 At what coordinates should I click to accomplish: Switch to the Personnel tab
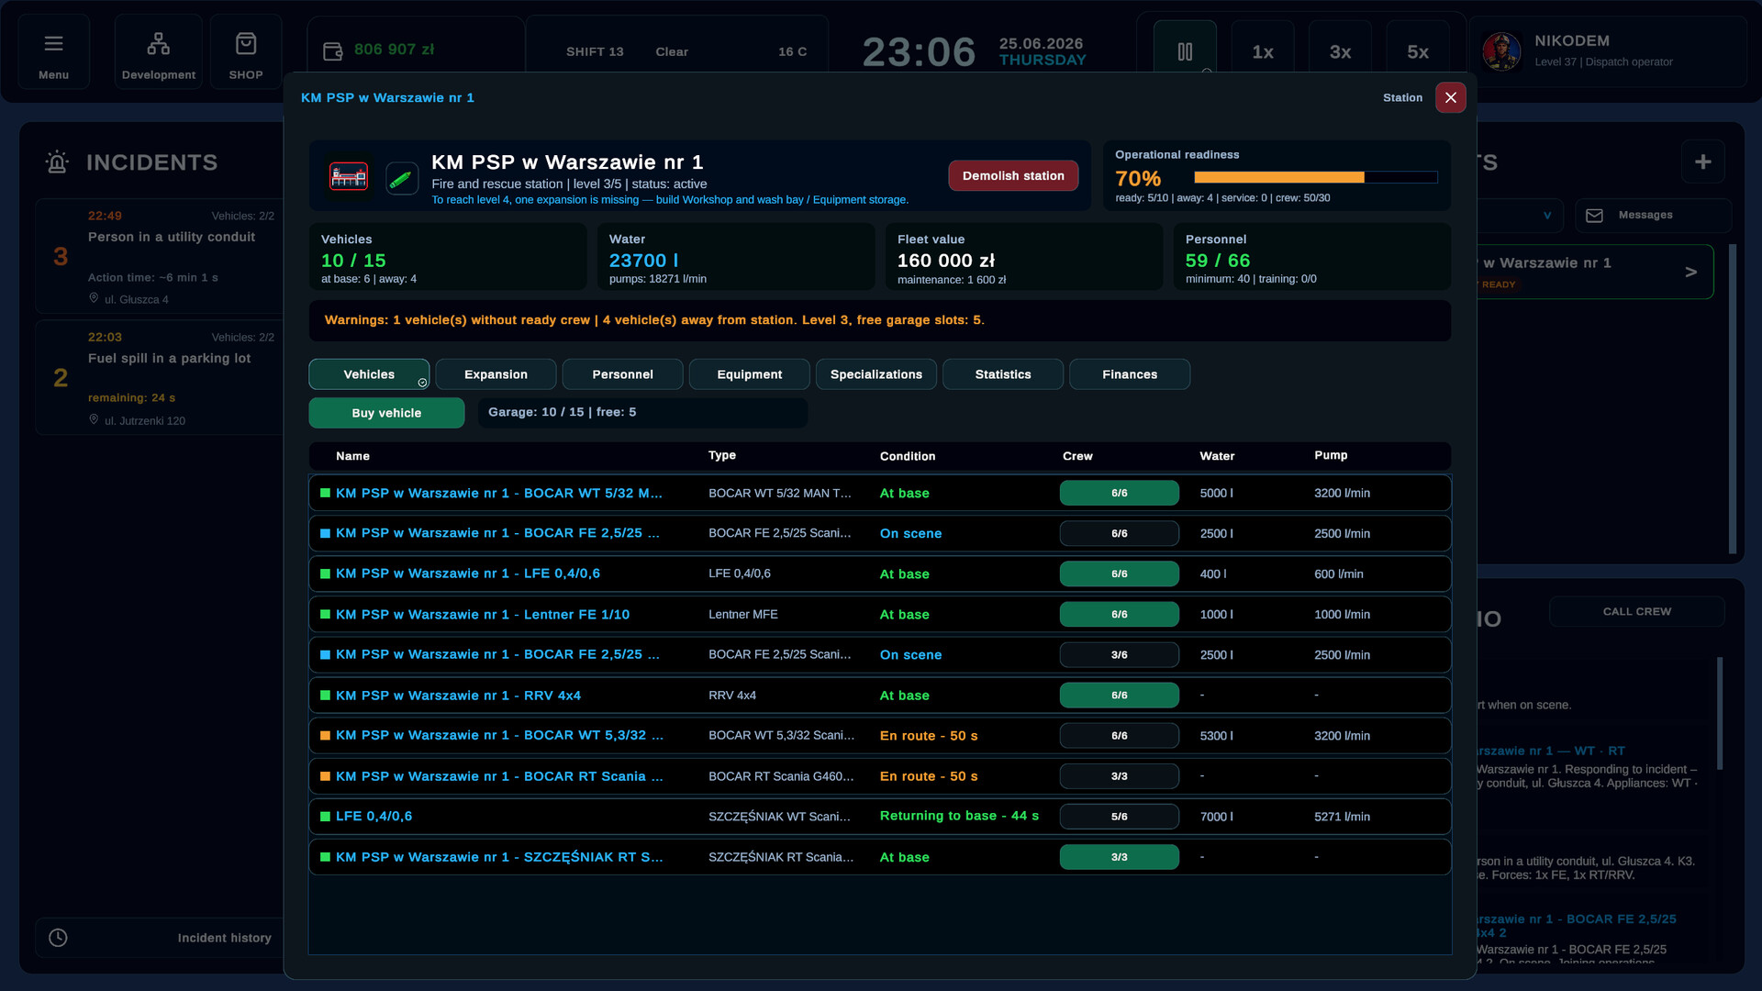point(622,374)
